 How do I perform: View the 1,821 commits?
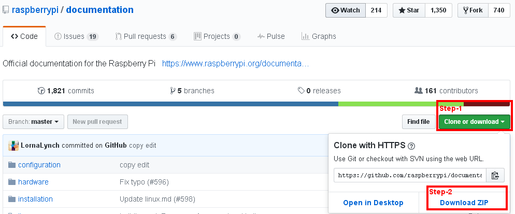click(66, 91)
